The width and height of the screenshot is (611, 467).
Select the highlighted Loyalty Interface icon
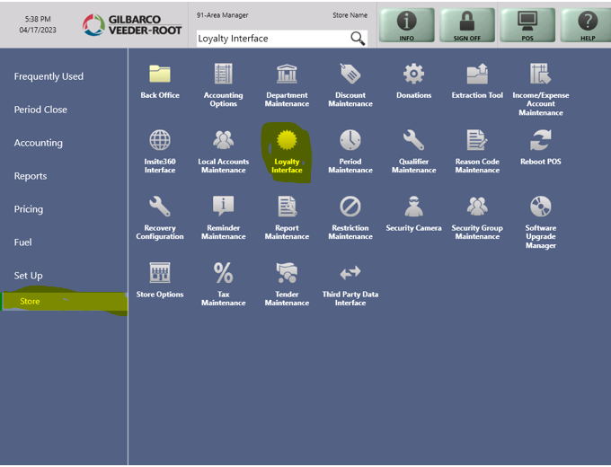coord(287,142)
